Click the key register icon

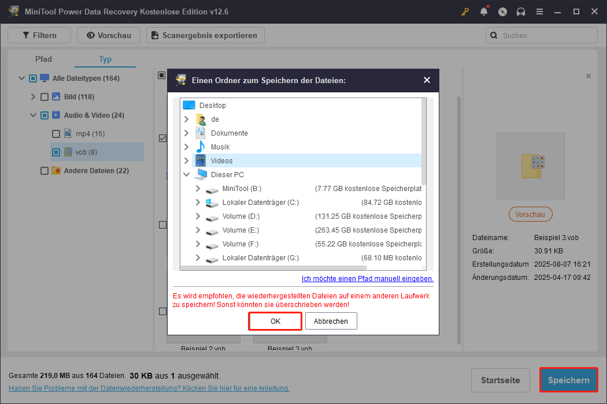point(465,12)
